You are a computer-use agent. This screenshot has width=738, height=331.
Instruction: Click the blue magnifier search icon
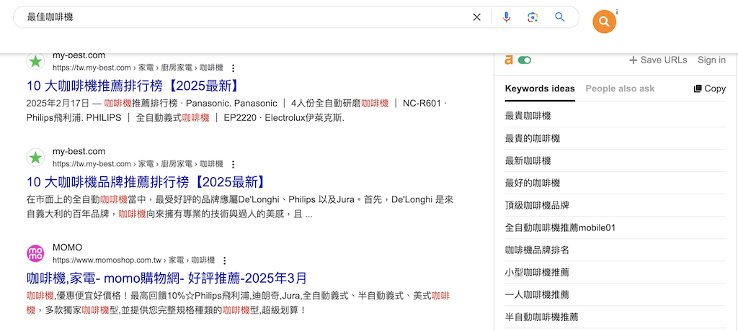click(559, 17)
